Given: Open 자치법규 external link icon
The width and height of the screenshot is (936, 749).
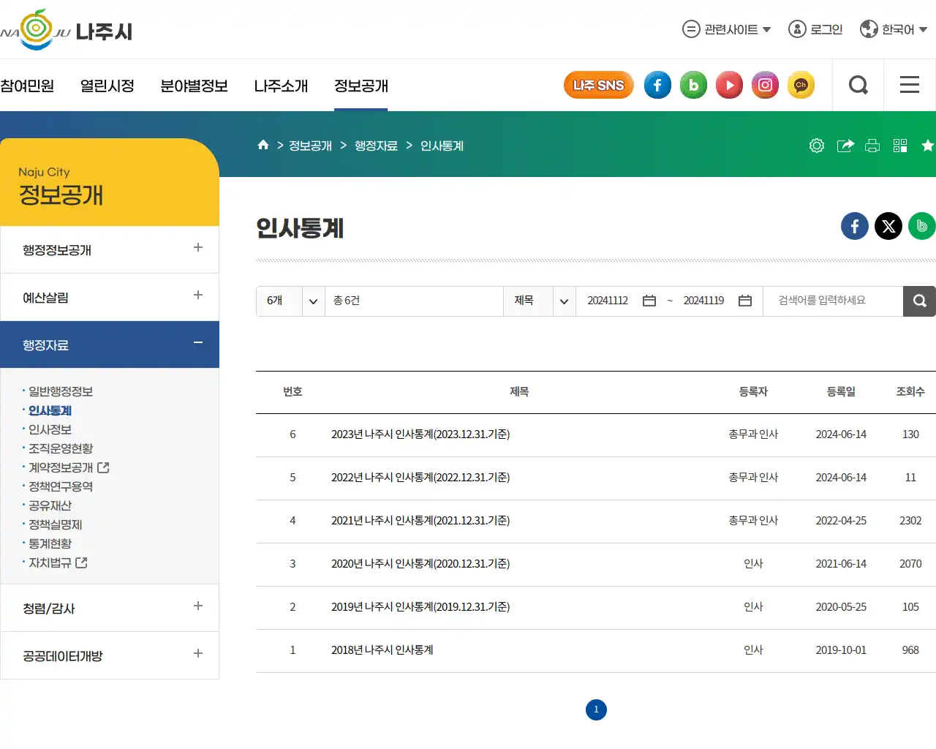Looking at the screenshot, I should pyautogui.click(x=81, y=562).
